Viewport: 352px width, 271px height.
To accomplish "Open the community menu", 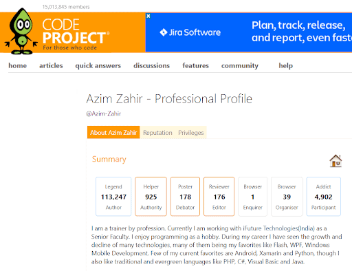I will click(240, 65).
